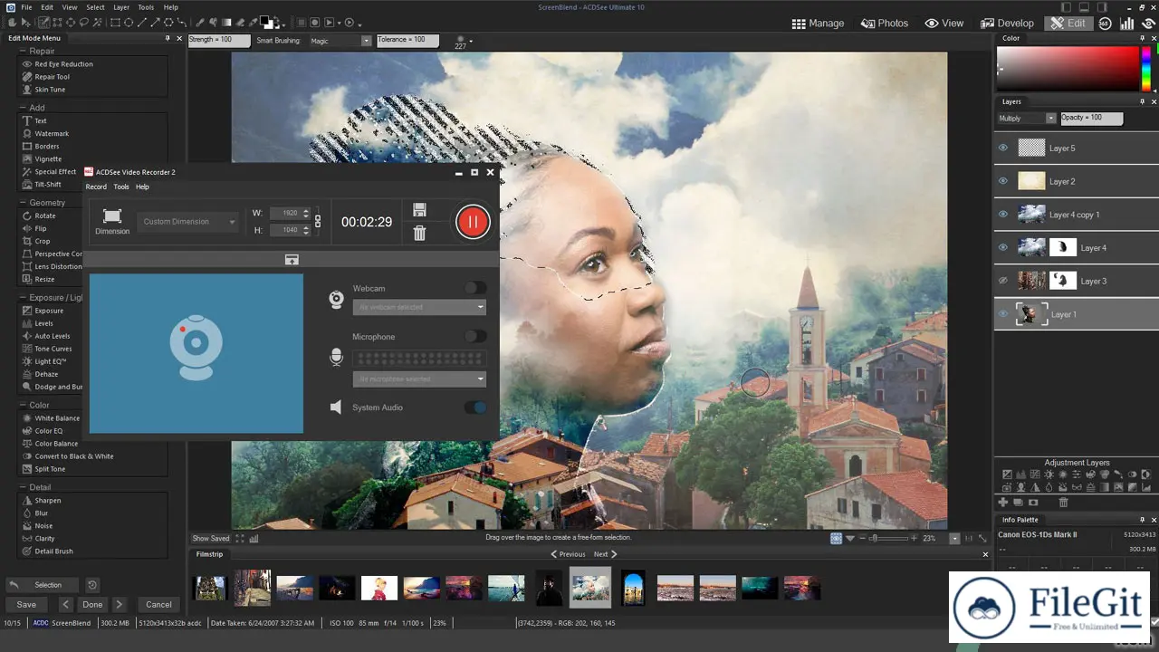Viewport: 1159px width, 652px height.
Task: Open the Select menu
Action: (95, 7)
